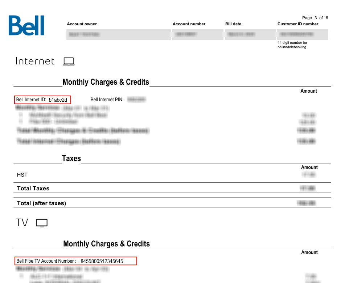Click 'Total (after taxes)' row label
This screenshot has height=283, width=345.
pos(42,203)
